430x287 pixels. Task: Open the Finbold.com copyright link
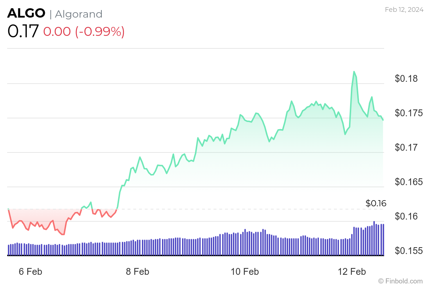401,281
